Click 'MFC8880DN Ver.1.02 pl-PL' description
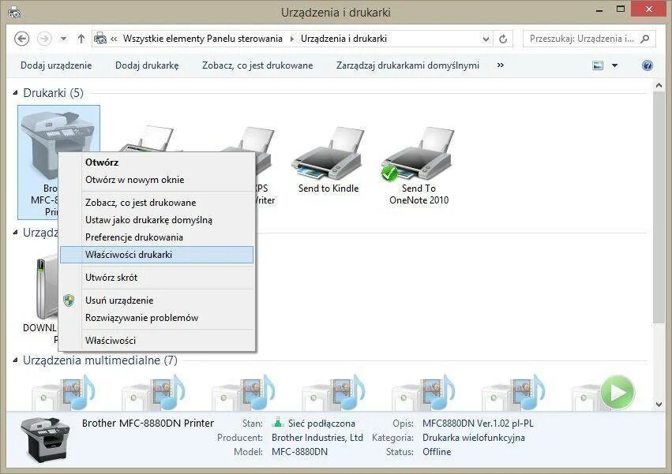The height and width of the screenshot is (474, 672). coord(478,424)
